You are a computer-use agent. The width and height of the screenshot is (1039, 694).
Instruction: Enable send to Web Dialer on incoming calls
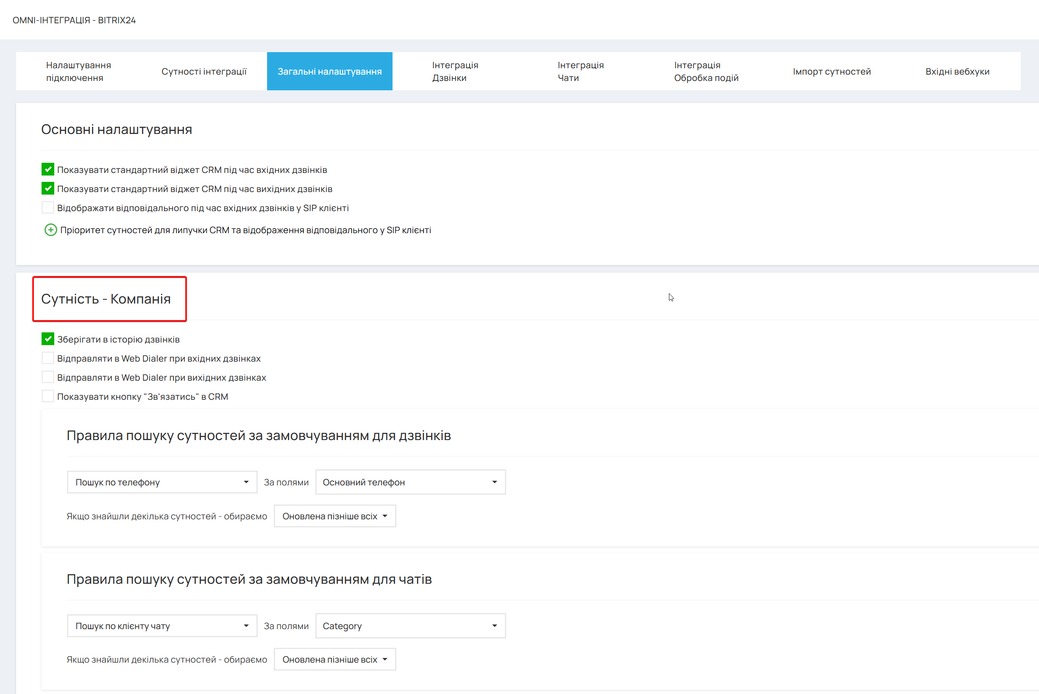(x=48, y=358)
